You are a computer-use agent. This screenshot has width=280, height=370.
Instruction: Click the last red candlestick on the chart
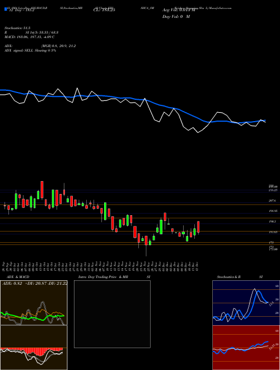click(198, 227)
